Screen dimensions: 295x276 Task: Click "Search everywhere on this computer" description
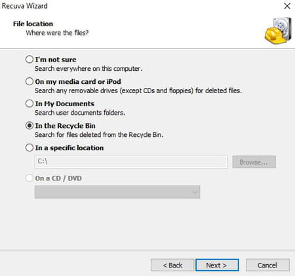(88, 69)
